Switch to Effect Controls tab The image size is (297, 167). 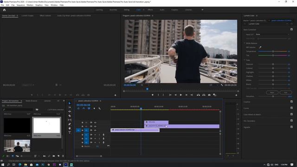[45, 16]
